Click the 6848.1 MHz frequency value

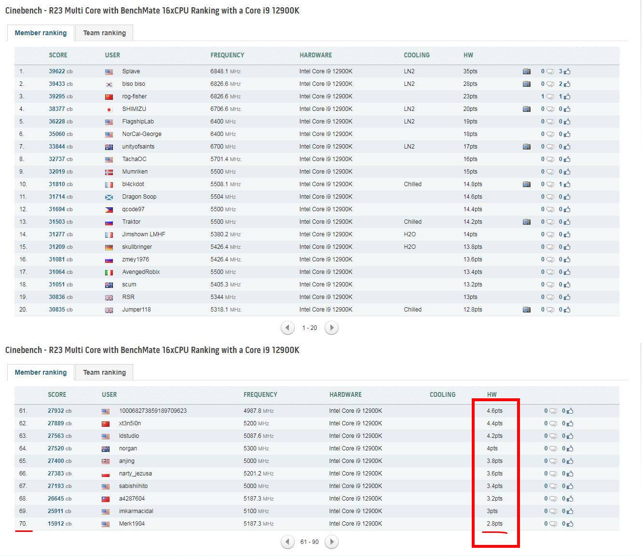[225, 71]
